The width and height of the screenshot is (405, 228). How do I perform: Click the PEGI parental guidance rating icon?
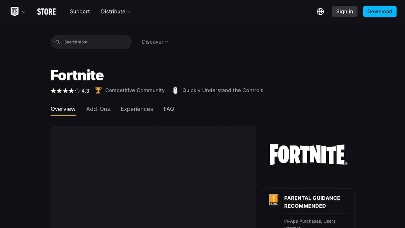[273, 199]
